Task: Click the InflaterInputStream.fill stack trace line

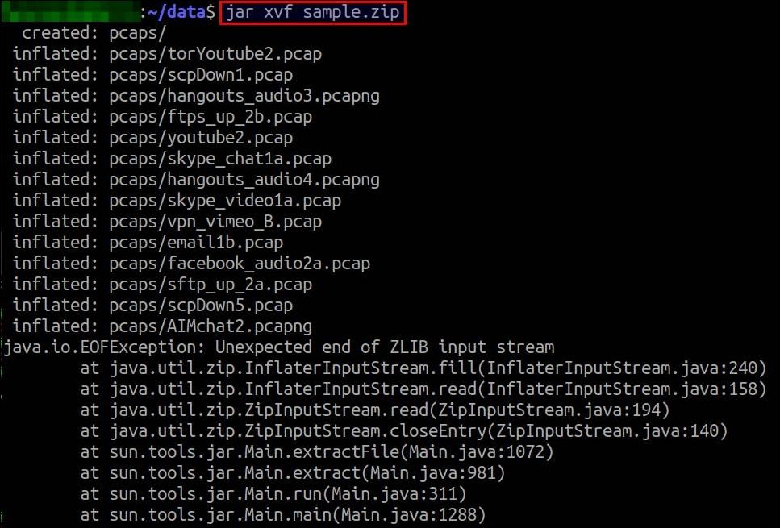Action: (423, 368)
